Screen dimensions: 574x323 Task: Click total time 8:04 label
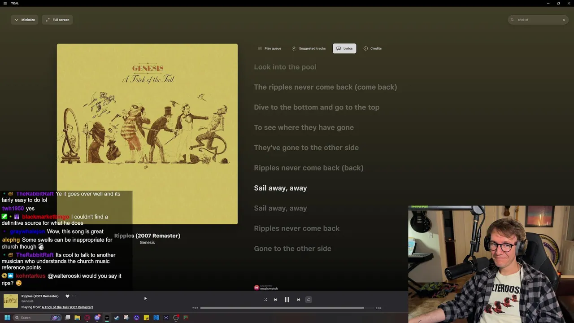(378, 308)
